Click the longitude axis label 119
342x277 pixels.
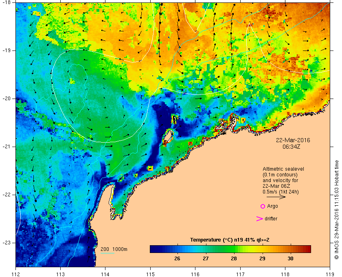click(330, 274)
